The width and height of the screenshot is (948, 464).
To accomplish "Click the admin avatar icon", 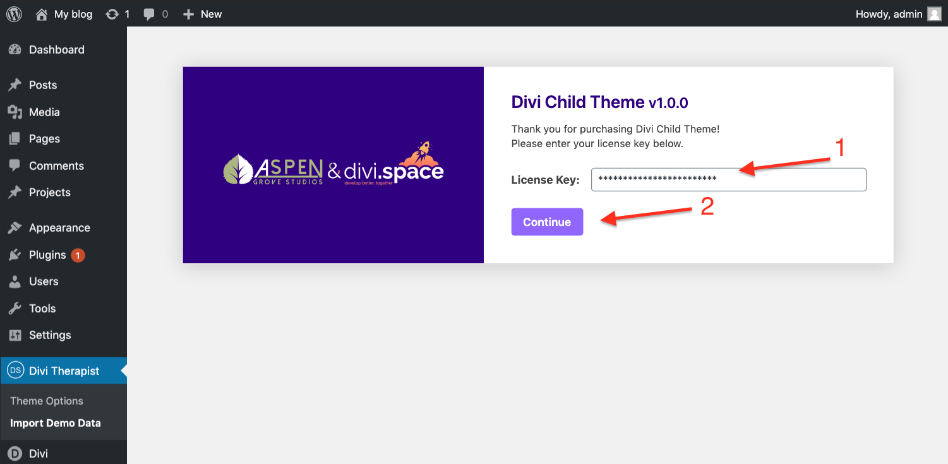I will coord(934,14).
